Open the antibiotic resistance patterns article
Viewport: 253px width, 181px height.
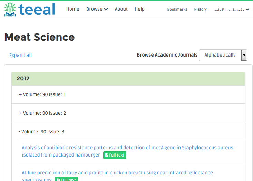point(127,148)
